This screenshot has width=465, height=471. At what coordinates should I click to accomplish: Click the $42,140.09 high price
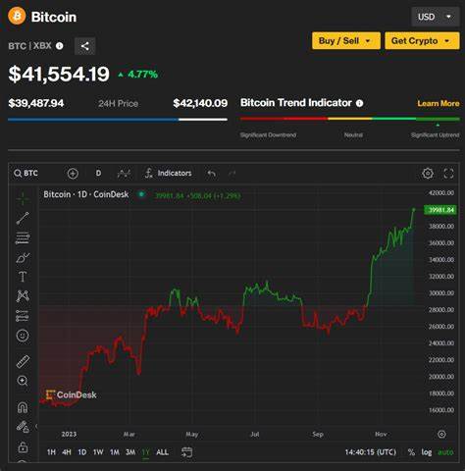point(200,103)
